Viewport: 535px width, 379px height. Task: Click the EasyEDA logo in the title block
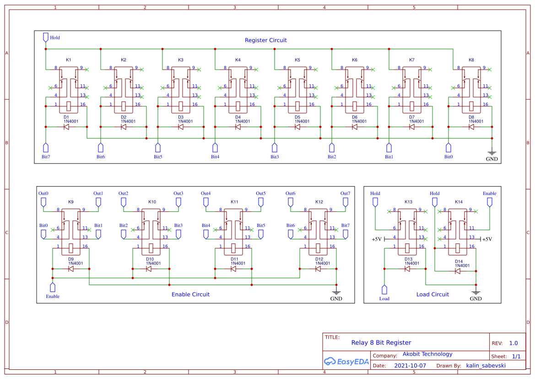(x=346, y=362)
